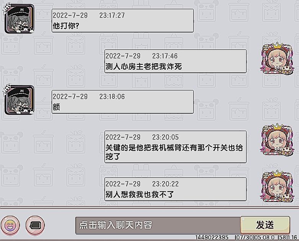Select the 他打你? chat bubble

[x=123, y=20]
